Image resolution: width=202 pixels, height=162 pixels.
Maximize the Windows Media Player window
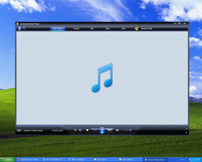pyautogui.click(x=179, y=23)
